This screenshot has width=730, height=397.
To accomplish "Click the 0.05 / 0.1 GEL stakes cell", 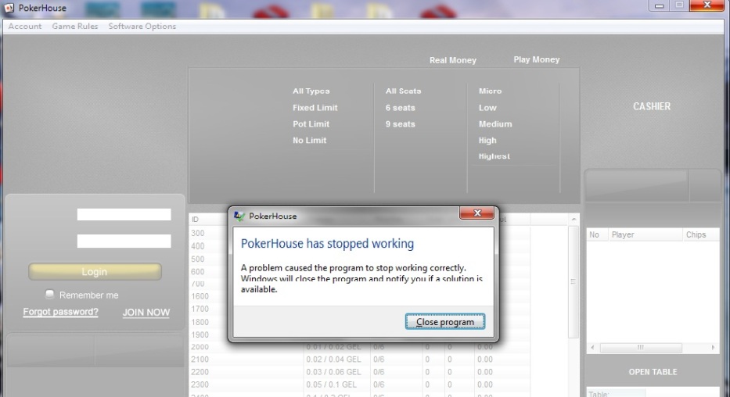I will click(331, 384).
